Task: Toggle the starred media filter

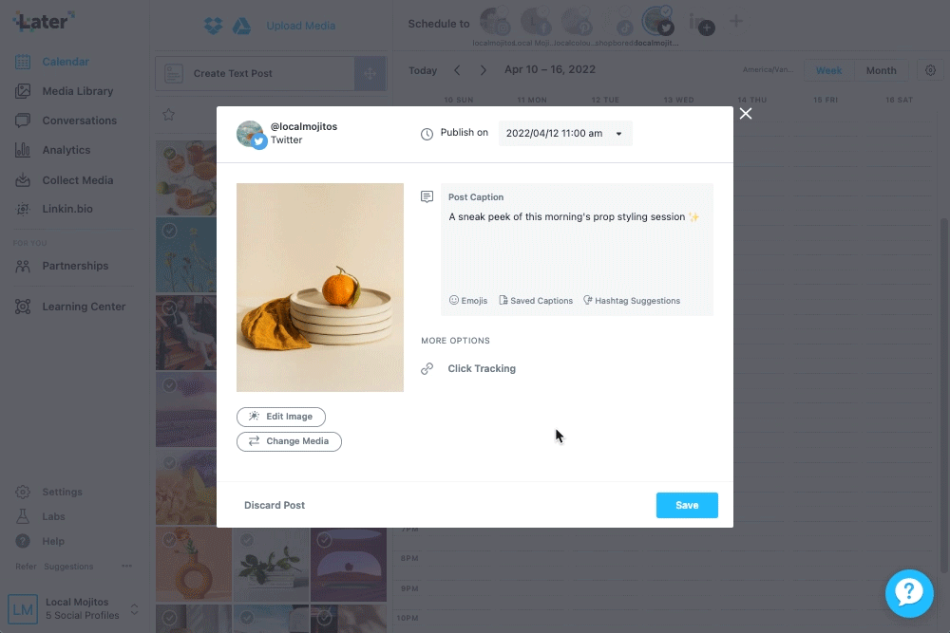Action: click(x=168, y=115)
